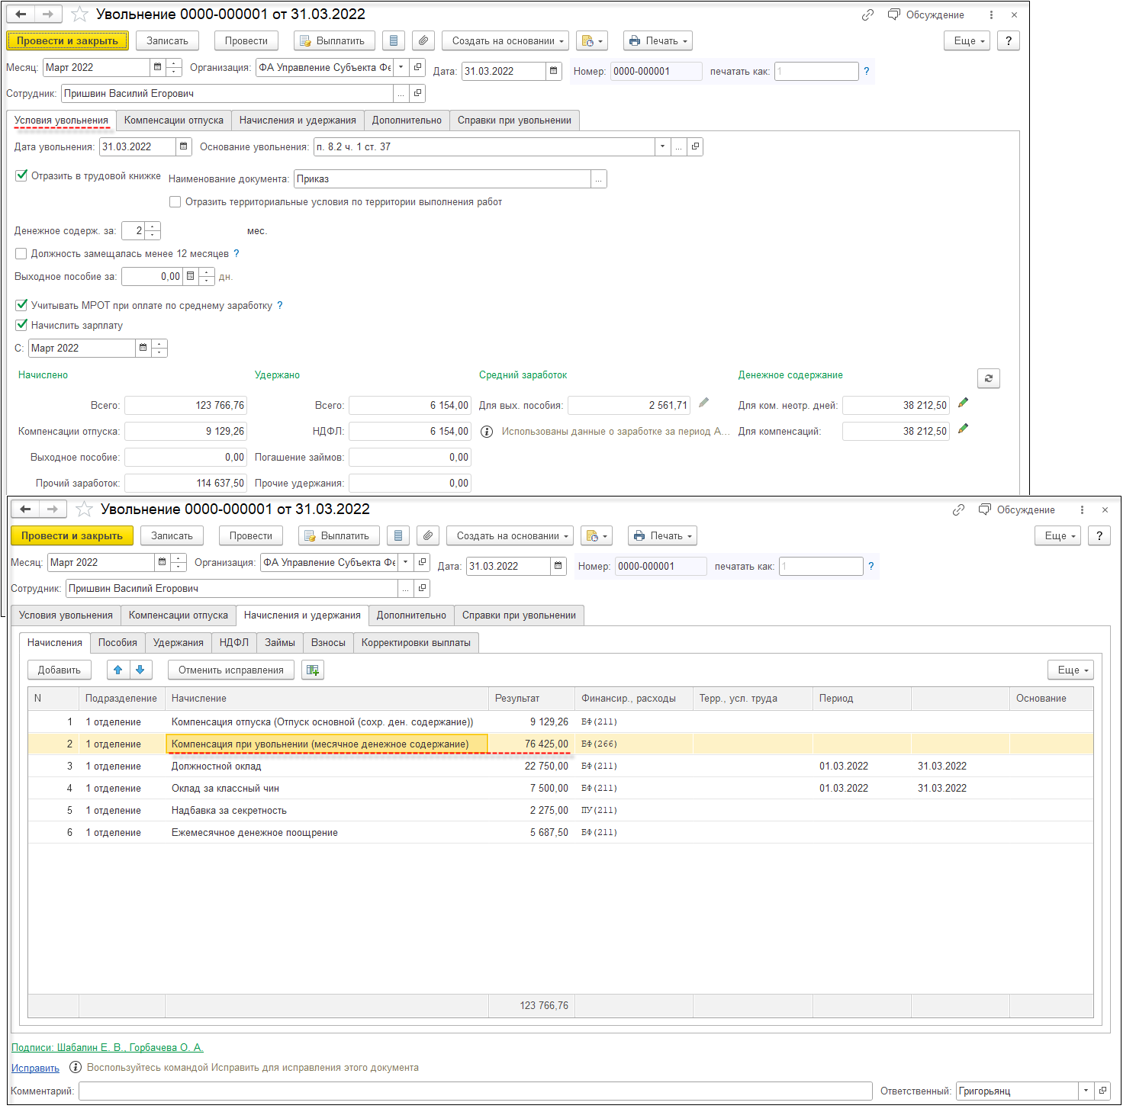Click Провести и закрыть in upper window
The image size is (1136, 1112).
click(68, 40)
